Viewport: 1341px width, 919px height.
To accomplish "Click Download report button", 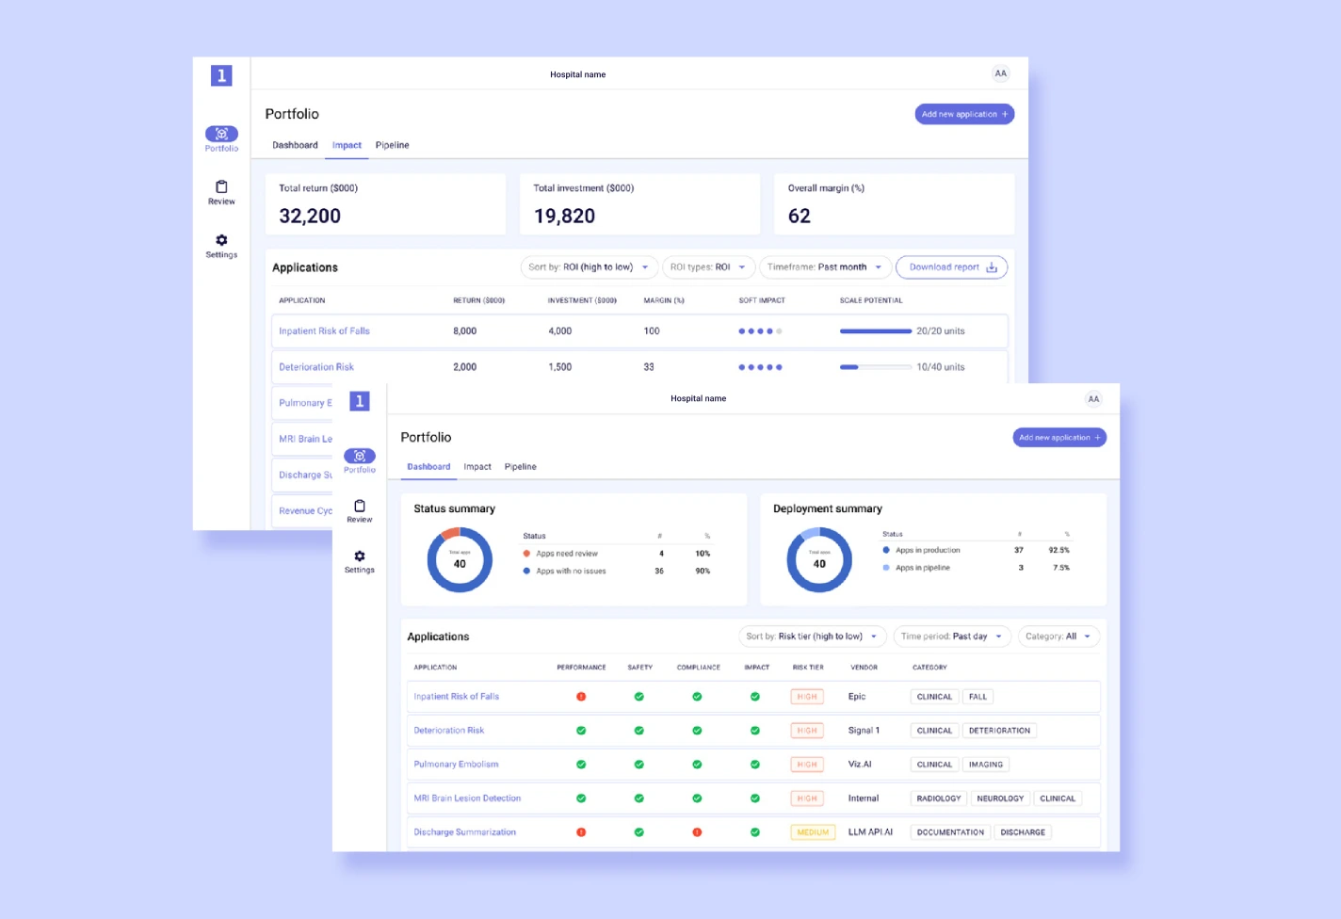I will [951, 267].
